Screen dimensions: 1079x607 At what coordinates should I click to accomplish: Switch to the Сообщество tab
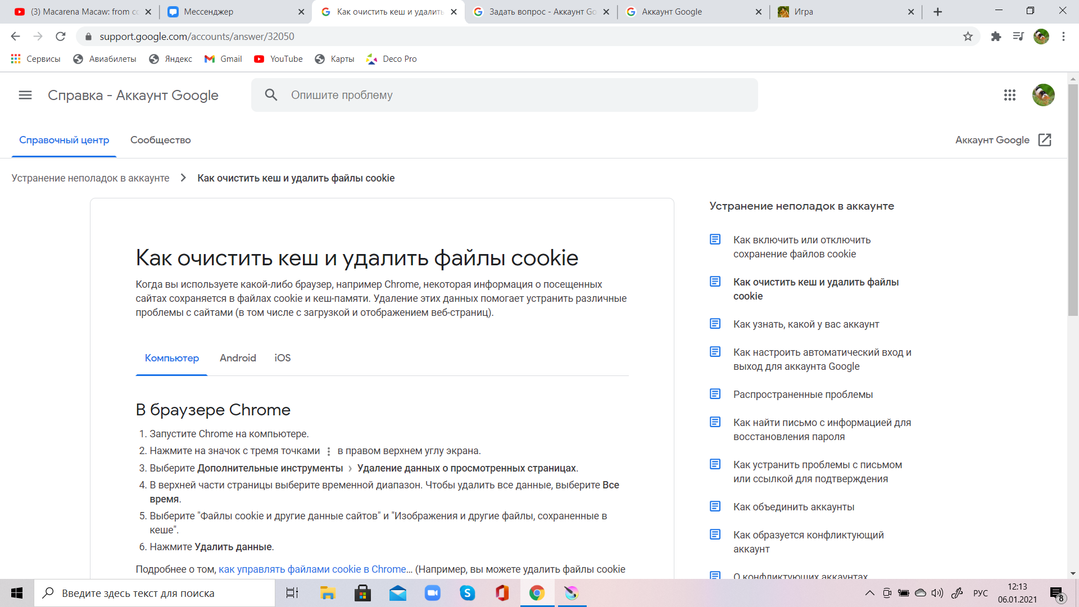point(161,140)
